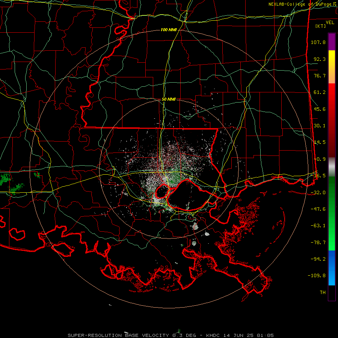
Task: Click the 50 NMI range ring label
Action: (x=169, y=99)
